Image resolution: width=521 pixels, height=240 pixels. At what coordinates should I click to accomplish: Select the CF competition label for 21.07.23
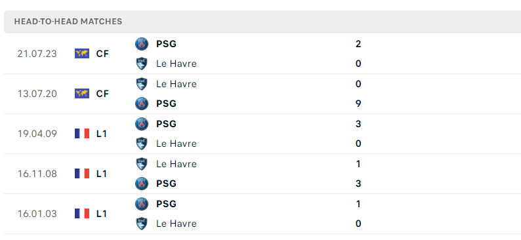click(102, 54)
